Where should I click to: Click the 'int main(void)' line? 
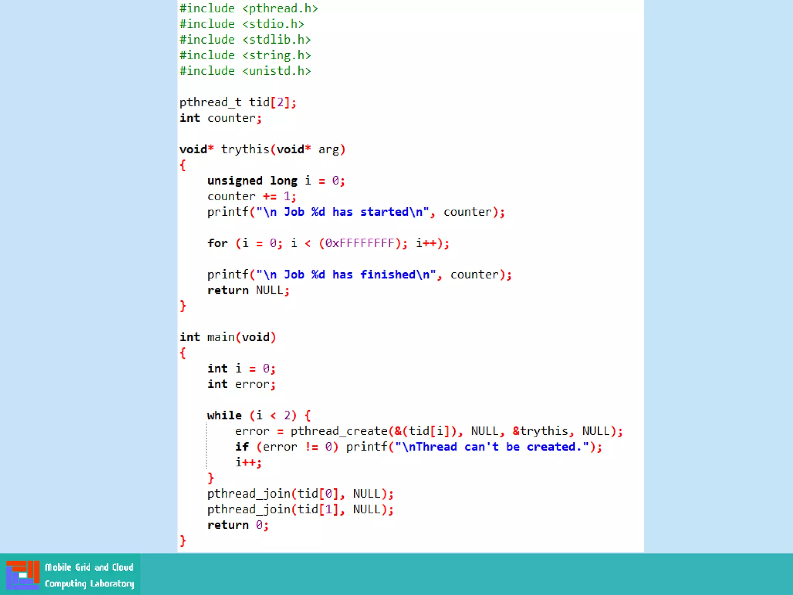tap(227, 337)
